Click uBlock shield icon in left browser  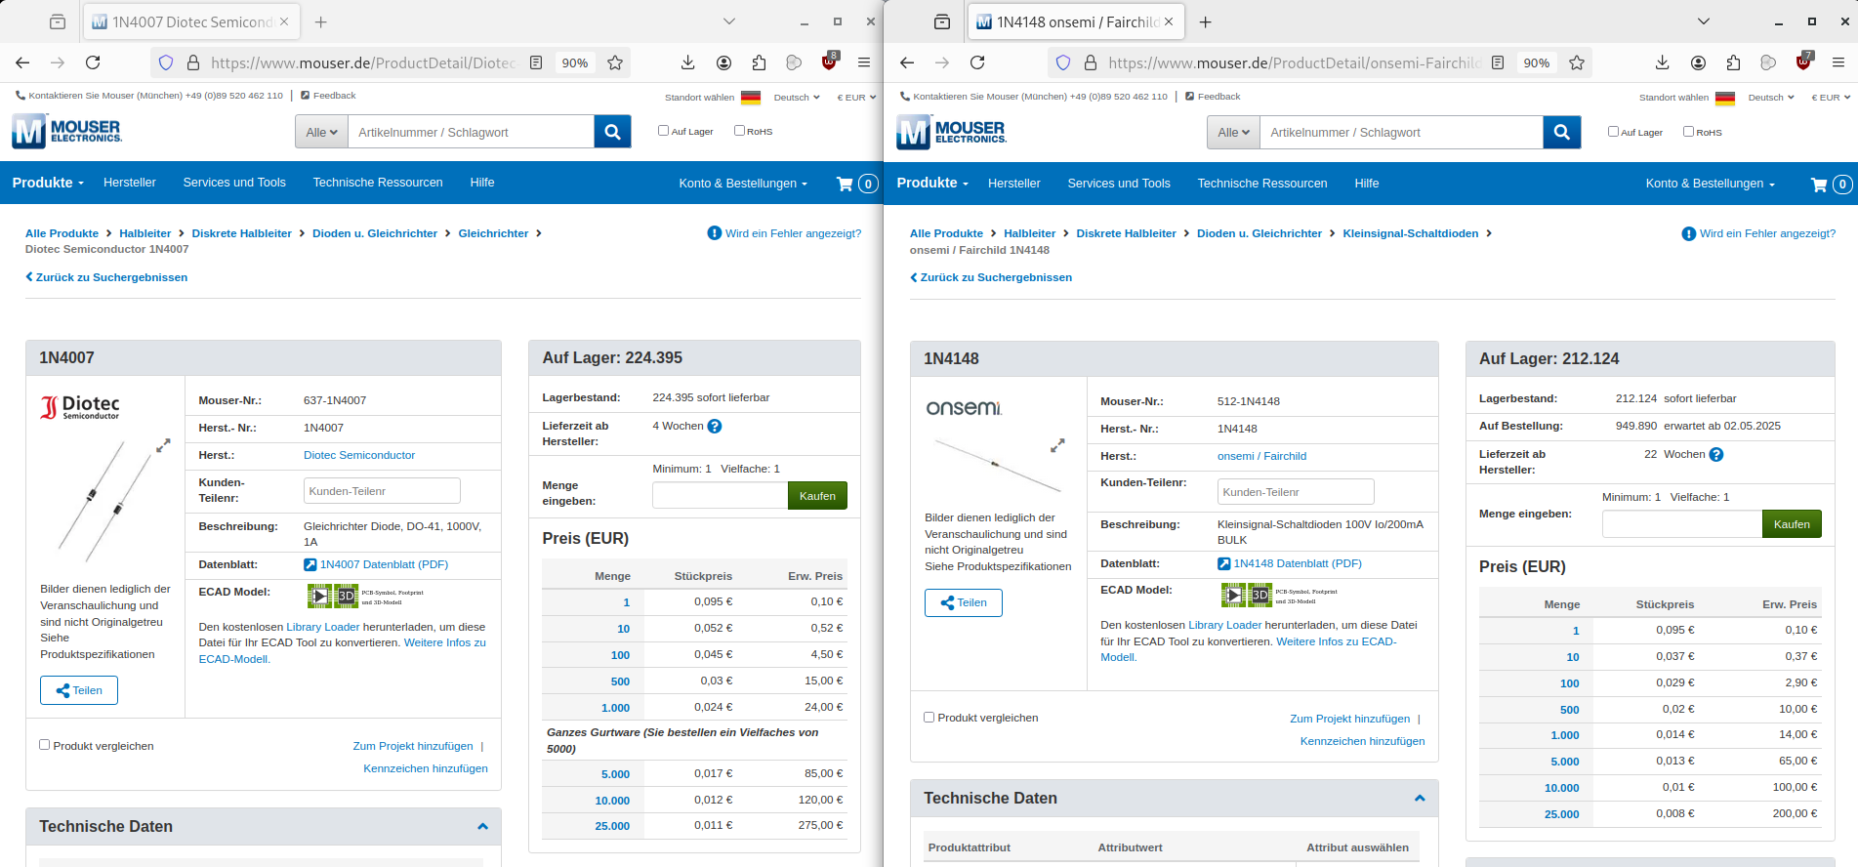829,62
